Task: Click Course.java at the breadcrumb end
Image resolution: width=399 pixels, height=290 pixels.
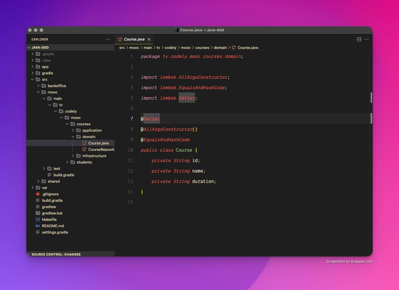Action: click(248, 47)
